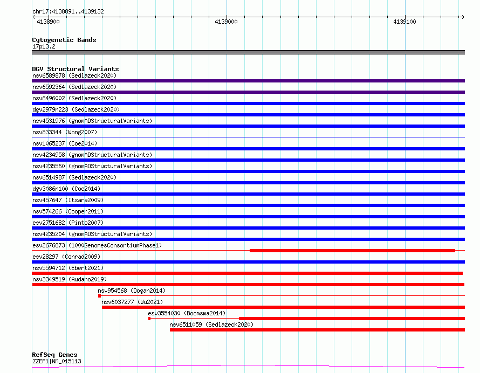Image resolution: width=480 pixels, height=373 pixels.
Task: Open variant nsv6589878 (Sedlazeck2020) label
Action: [74, 75]
